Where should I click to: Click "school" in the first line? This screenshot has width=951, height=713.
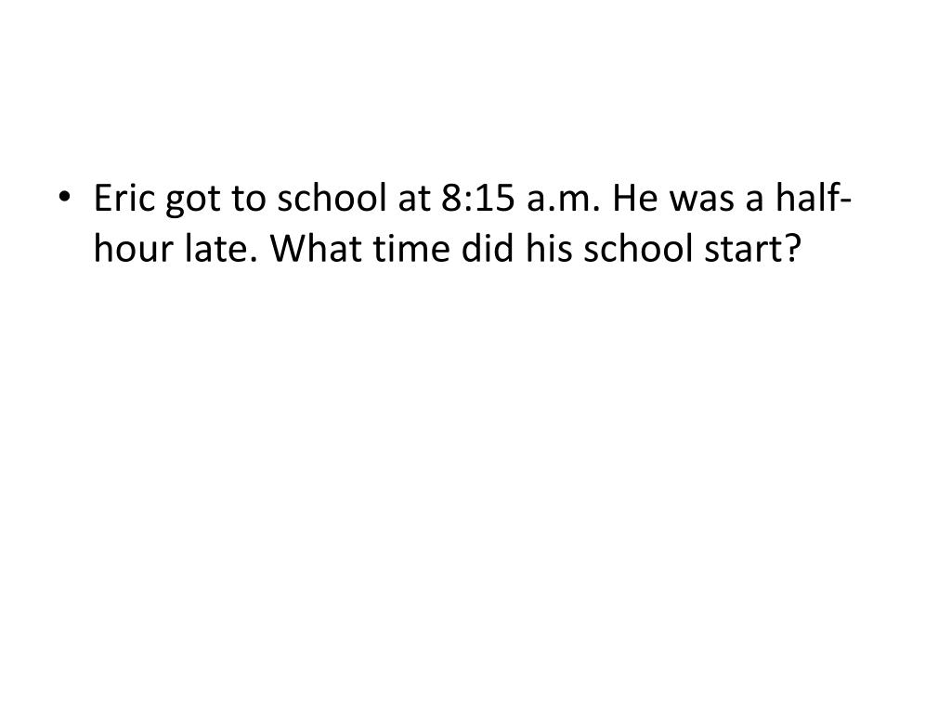(332, 197)
